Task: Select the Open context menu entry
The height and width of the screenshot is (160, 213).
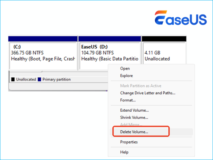Action: [151, 69]
